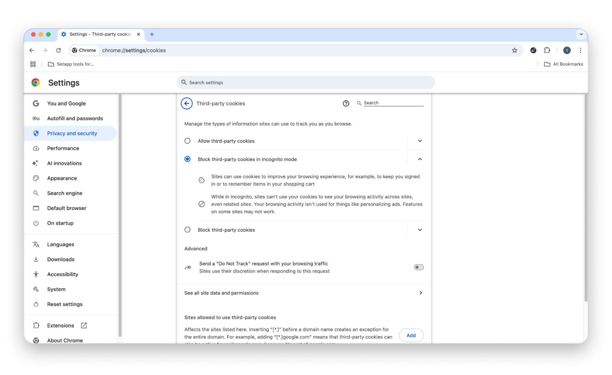612x375 pixels.
Task: Open the tab groups grid icon
Action: (x=33, y=64)
